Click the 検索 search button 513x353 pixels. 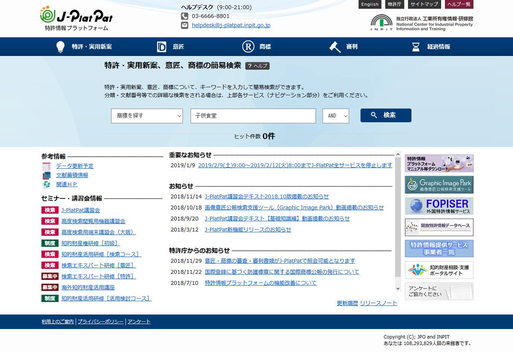386,115
